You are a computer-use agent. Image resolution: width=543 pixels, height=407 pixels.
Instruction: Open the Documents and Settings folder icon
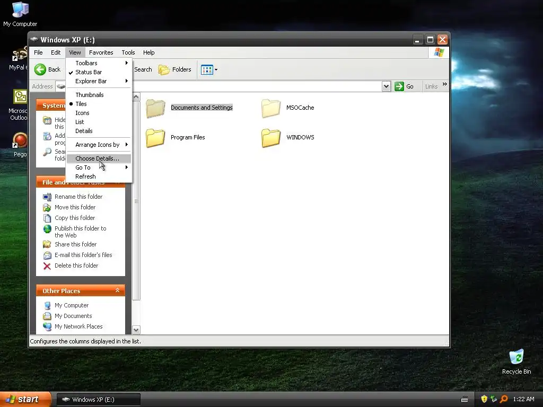(155, 108)
